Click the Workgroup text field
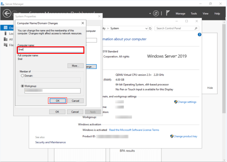The height and width of the screenshot is (162, 227). [x=52, y=91]
